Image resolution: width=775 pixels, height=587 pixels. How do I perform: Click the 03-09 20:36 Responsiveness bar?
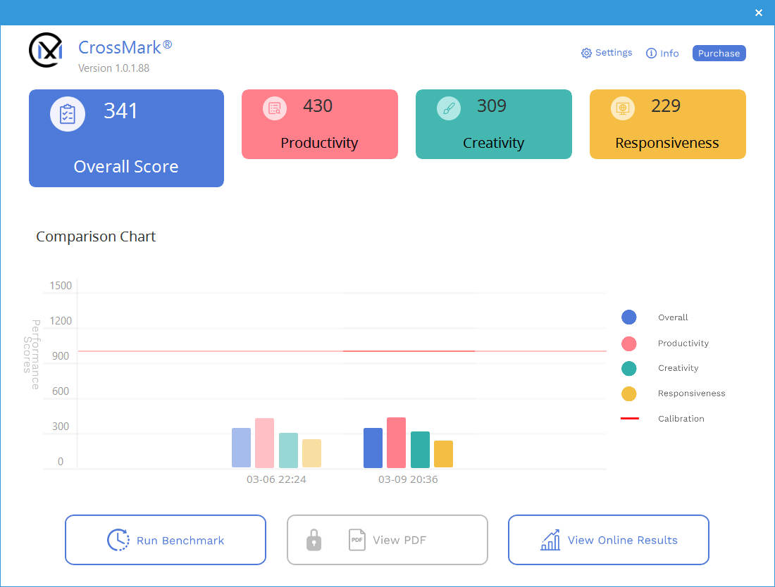pyautogui.click(x=443, y=454)
